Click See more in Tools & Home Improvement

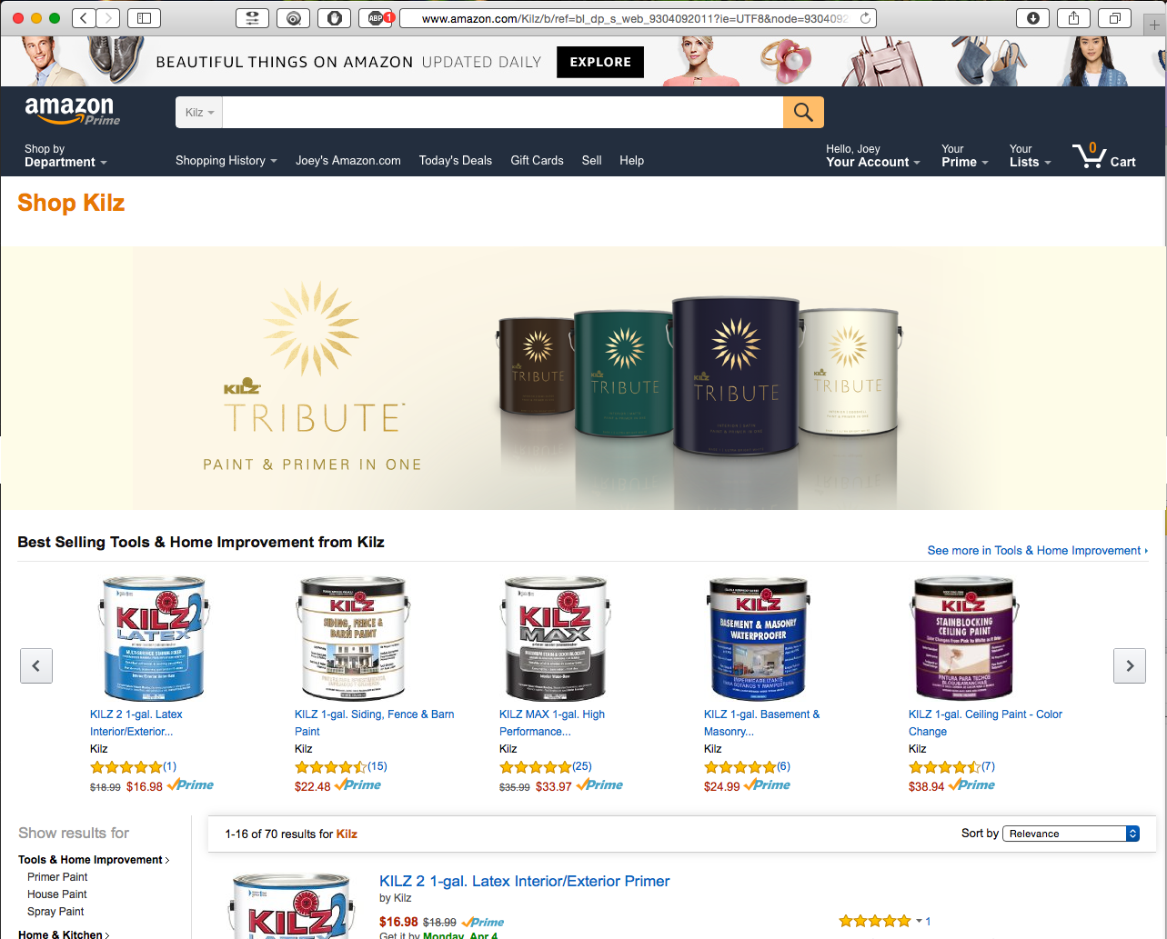click(x=1038, y=551)
